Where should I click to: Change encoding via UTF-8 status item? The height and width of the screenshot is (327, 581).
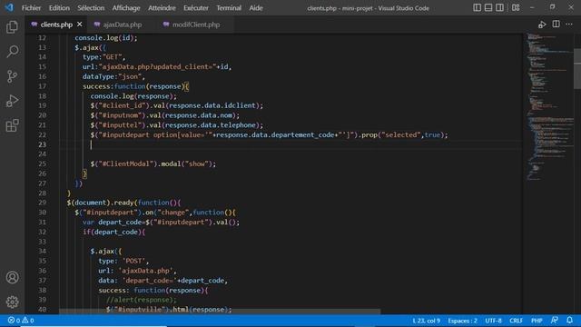493,321
